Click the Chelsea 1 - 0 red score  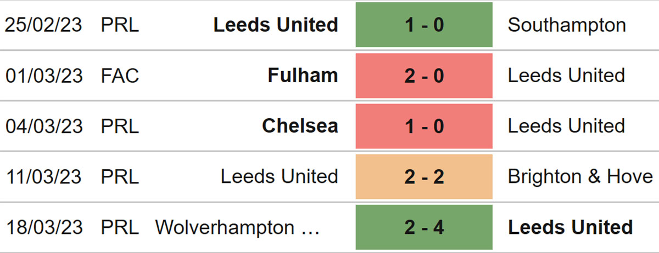(424, 126)
